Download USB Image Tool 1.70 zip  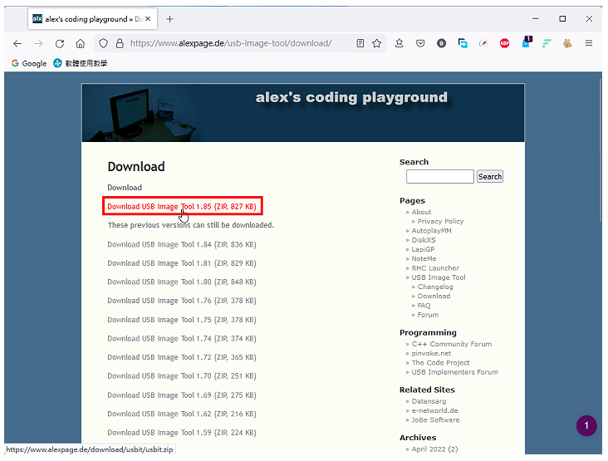pos(182,375)
